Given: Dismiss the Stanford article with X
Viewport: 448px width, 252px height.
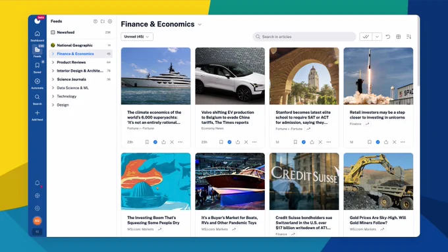Looking at the screenshot, I should point(320,142).
